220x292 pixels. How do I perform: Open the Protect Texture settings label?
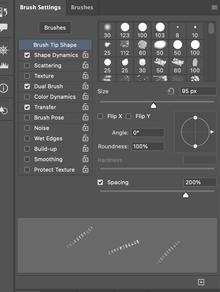[x=55, y=170]
